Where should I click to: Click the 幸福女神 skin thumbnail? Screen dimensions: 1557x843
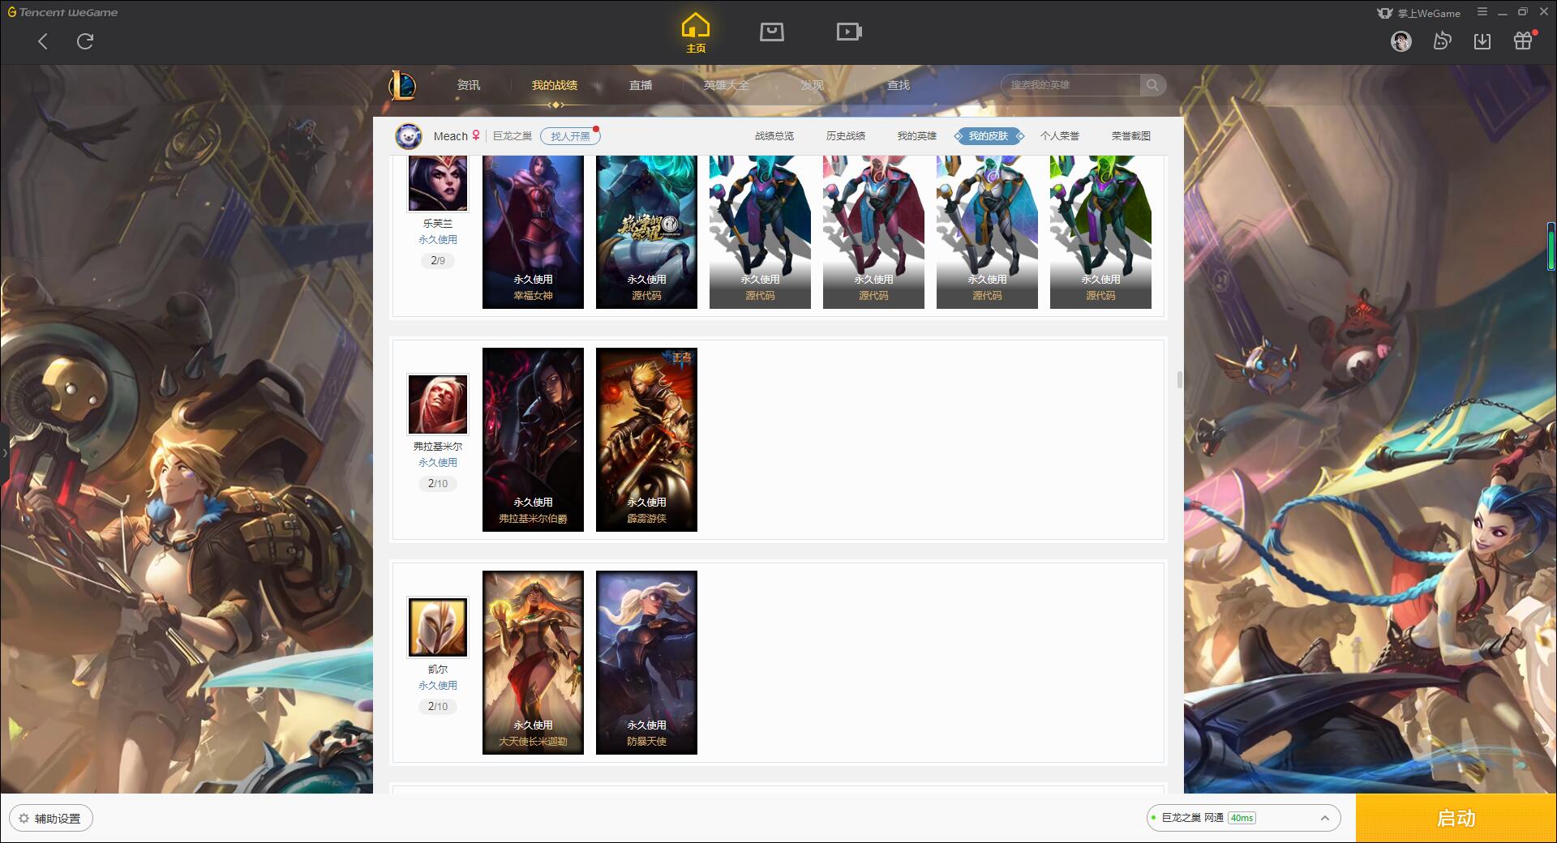pos(533,232)
